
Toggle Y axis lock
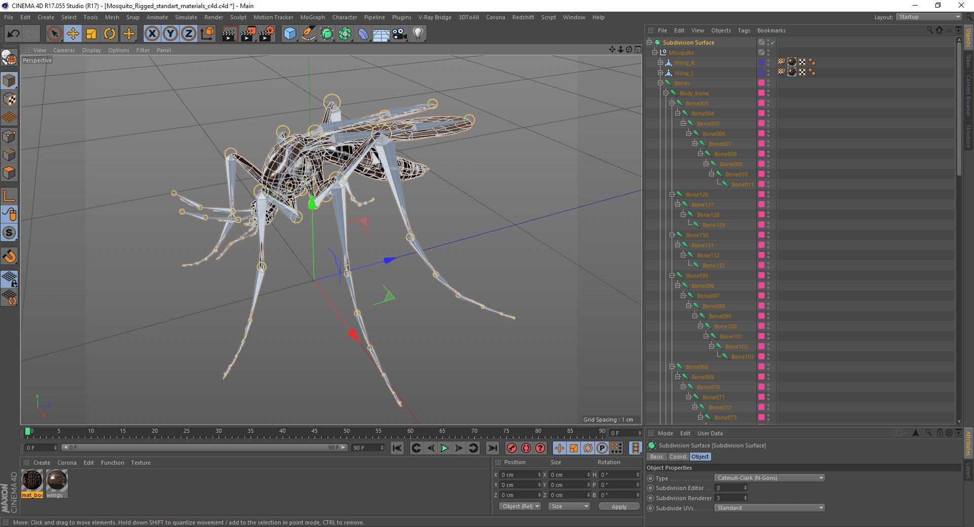pyautogui.click(x=170, y=34)
